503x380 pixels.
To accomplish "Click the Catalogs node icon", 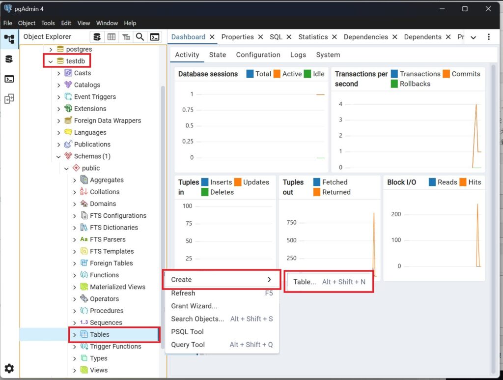I will (x=68, y=85).
